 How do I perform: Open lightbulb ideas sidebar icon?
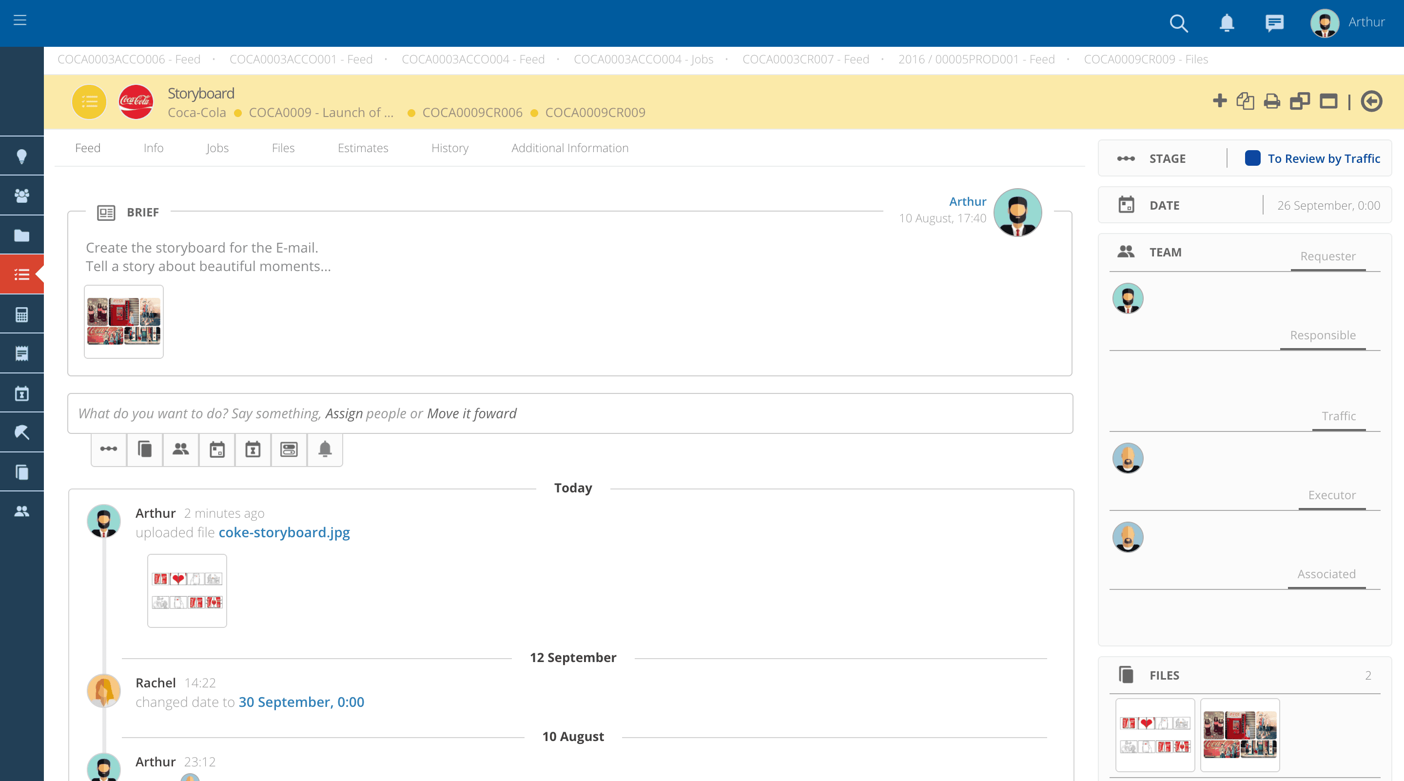point(22,156)
